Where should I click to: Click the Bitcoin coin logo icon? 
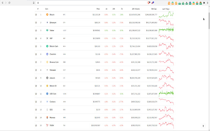point(47,14)
